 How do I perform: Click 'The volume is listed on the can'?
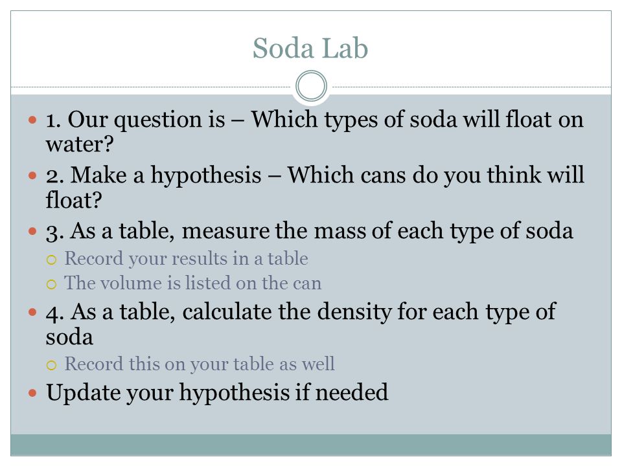(x=193, y=283)
